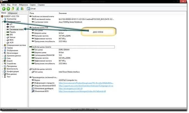Select the Соотношение DRAM:FSB row
The image size is (189, 113).
(x=44, y=55)
